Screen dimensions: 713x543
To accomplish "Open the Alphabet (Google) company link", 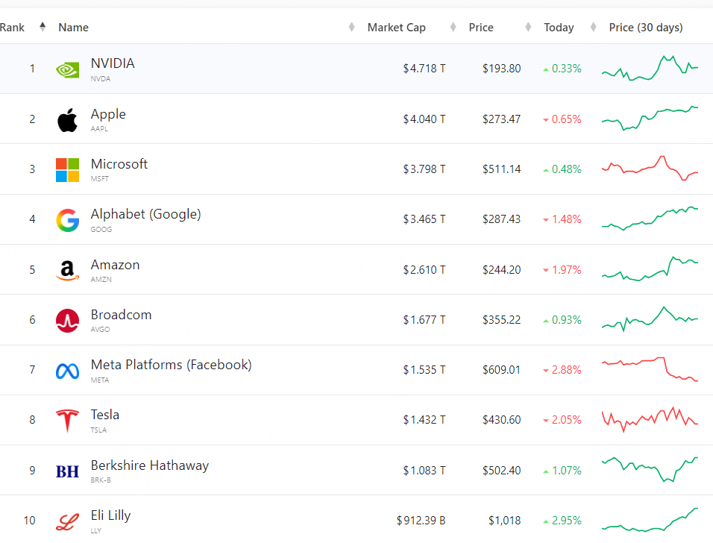I will coord(145,214).
